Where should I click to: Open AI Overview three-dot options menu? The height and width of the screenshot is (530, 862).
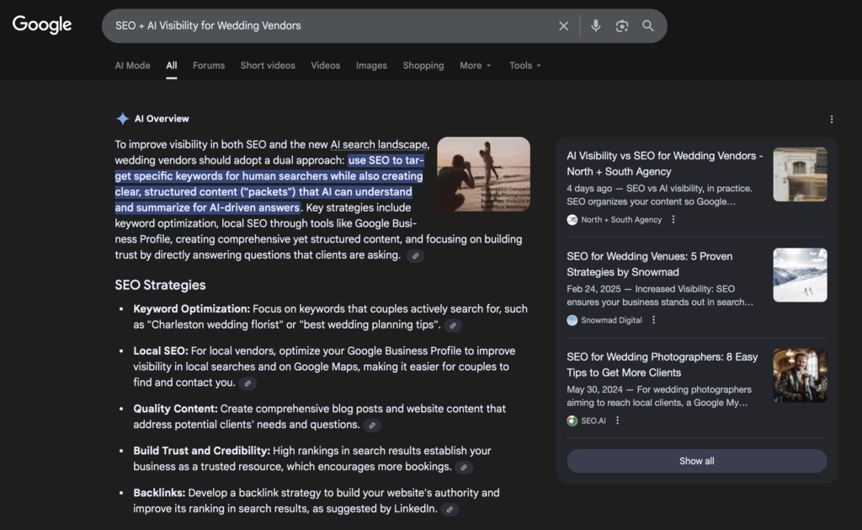(832, 120)
